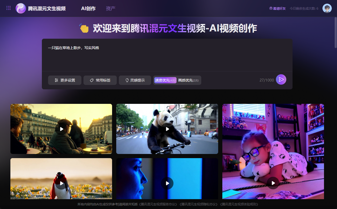This screenshot has height=209, width=337.
Task: Expand the 常用标签 panel
Action: 100,80
